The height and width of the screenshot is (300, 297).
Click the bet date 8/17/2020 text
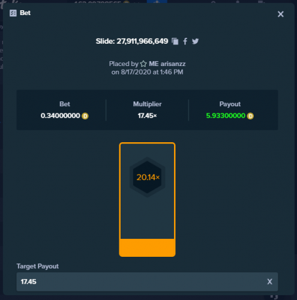(136, 72)
